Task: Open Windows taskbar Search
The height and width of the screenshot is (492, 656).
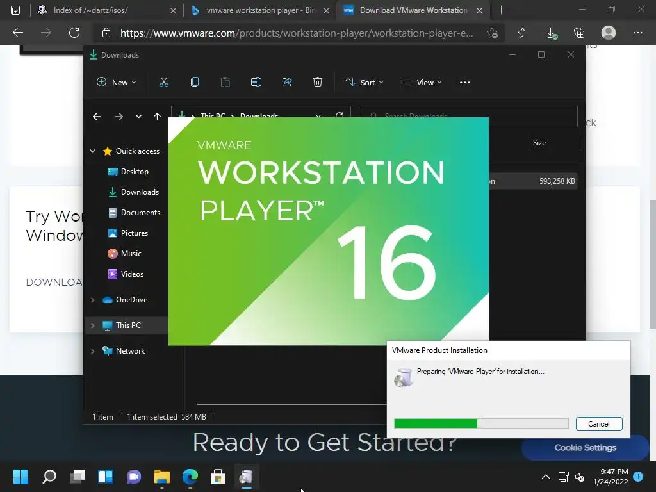Action: 49,477
